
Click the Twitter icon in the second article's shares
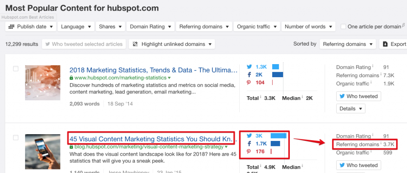(x=249, y=135)
